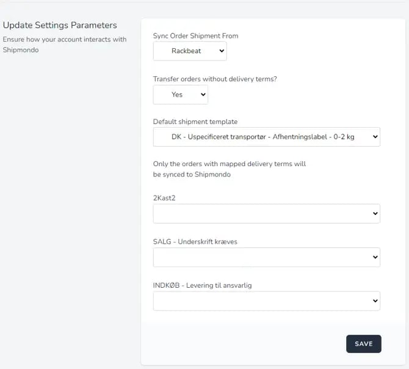Screen dimensions: 409x369
Task: Click the chevron arrow beside Rackbeat
Action: pos(220,51)
